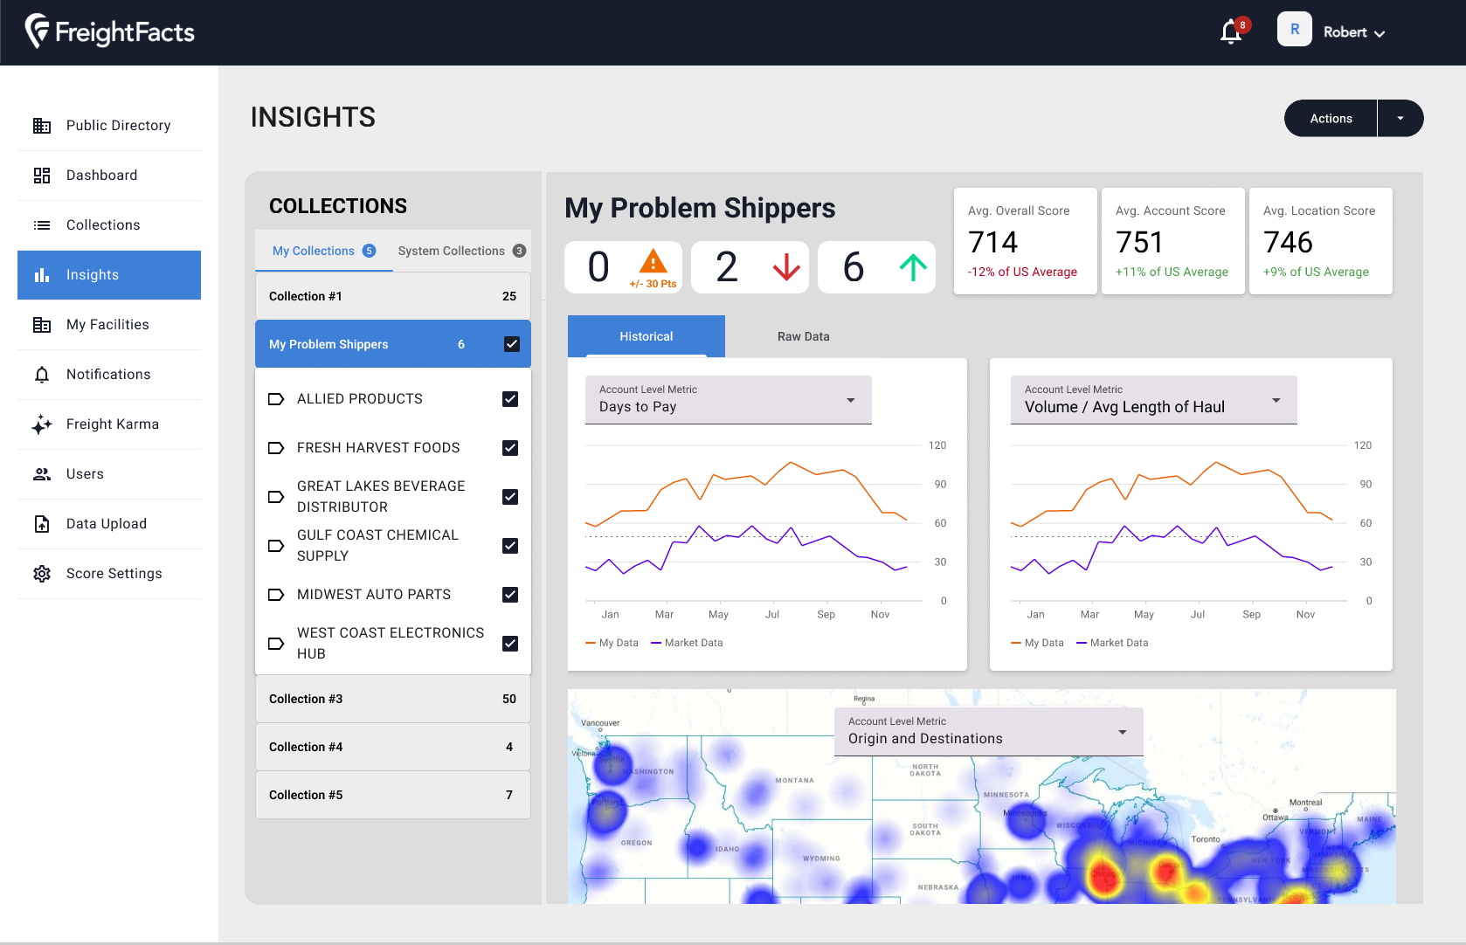Open notifications bell in header

pos(1231,32)
